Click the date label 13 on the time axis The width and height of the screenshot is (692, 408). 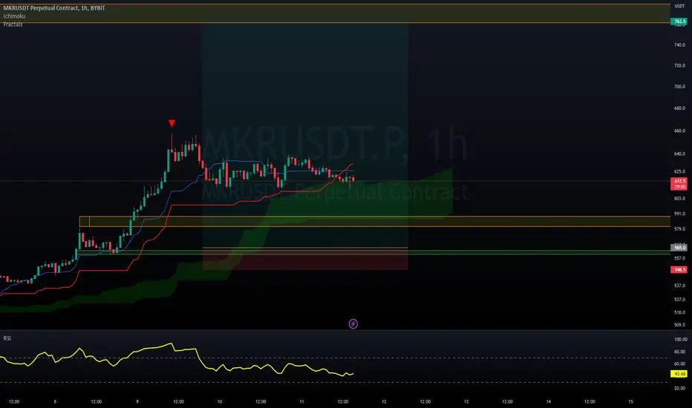coord(466,402)
